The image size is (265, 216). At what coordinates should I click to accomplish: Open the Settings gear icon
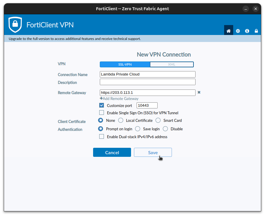[x=238, y=31]
